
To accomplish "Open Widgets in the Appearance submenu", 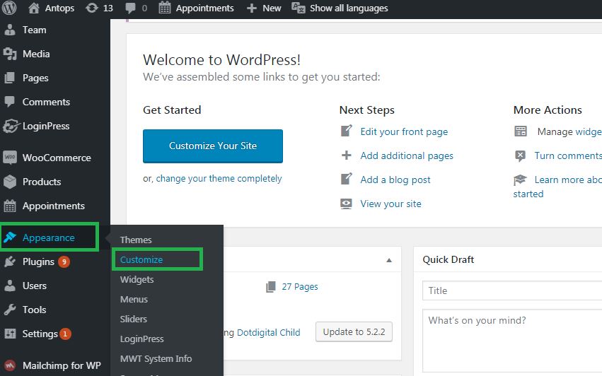I will click(x=137, y=279).
